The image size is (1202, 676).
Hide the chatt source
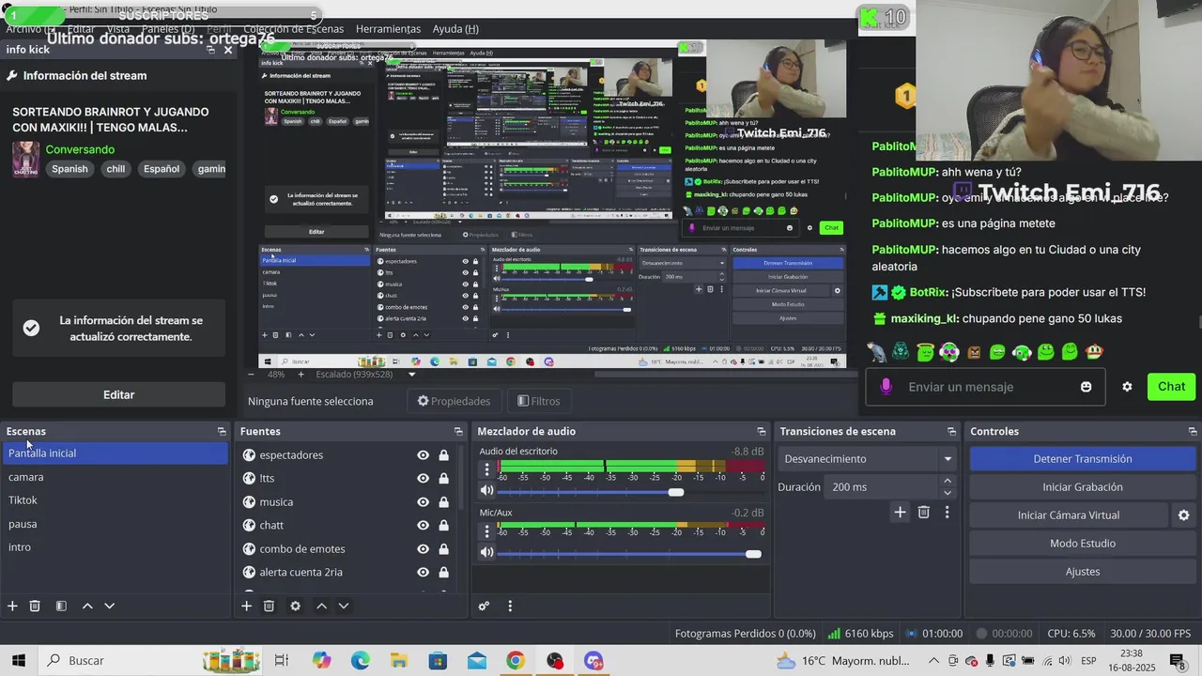[x=424, y=526]
